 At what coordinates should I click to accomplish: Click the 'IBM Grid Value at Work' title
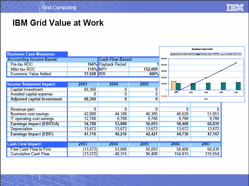click(58, 23)
